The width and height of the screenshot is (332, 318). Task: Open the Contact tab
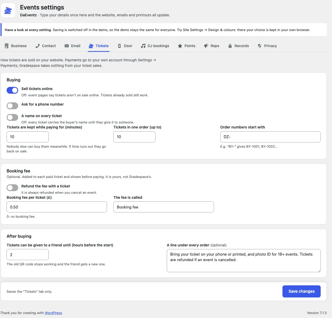click(46, 46)
